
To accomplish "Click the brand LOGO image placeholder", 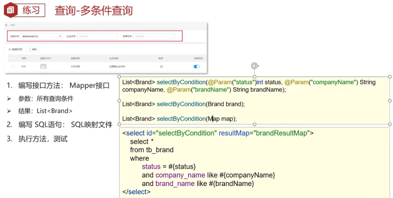I will tap(43, 67).
